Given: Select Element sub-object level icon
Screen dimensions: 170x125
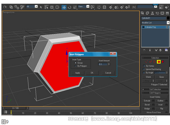Looking at the screenshot, I should coord(163,62).
